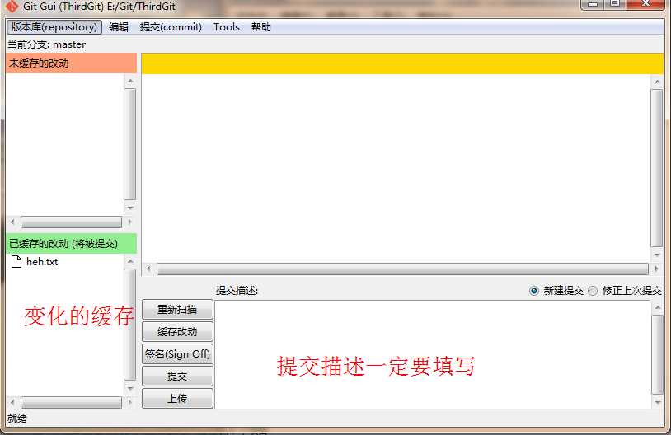This screenshot has width=671, height=435.
Task: Click right arrow of diff pane horizontal scrollbar
Action: tap(656, 269)
